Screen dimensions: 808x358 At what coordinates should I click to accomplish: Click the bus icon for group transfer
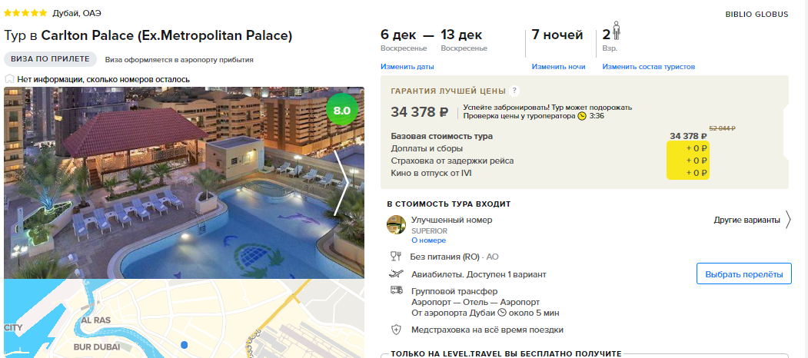click(x=396, y=290)
